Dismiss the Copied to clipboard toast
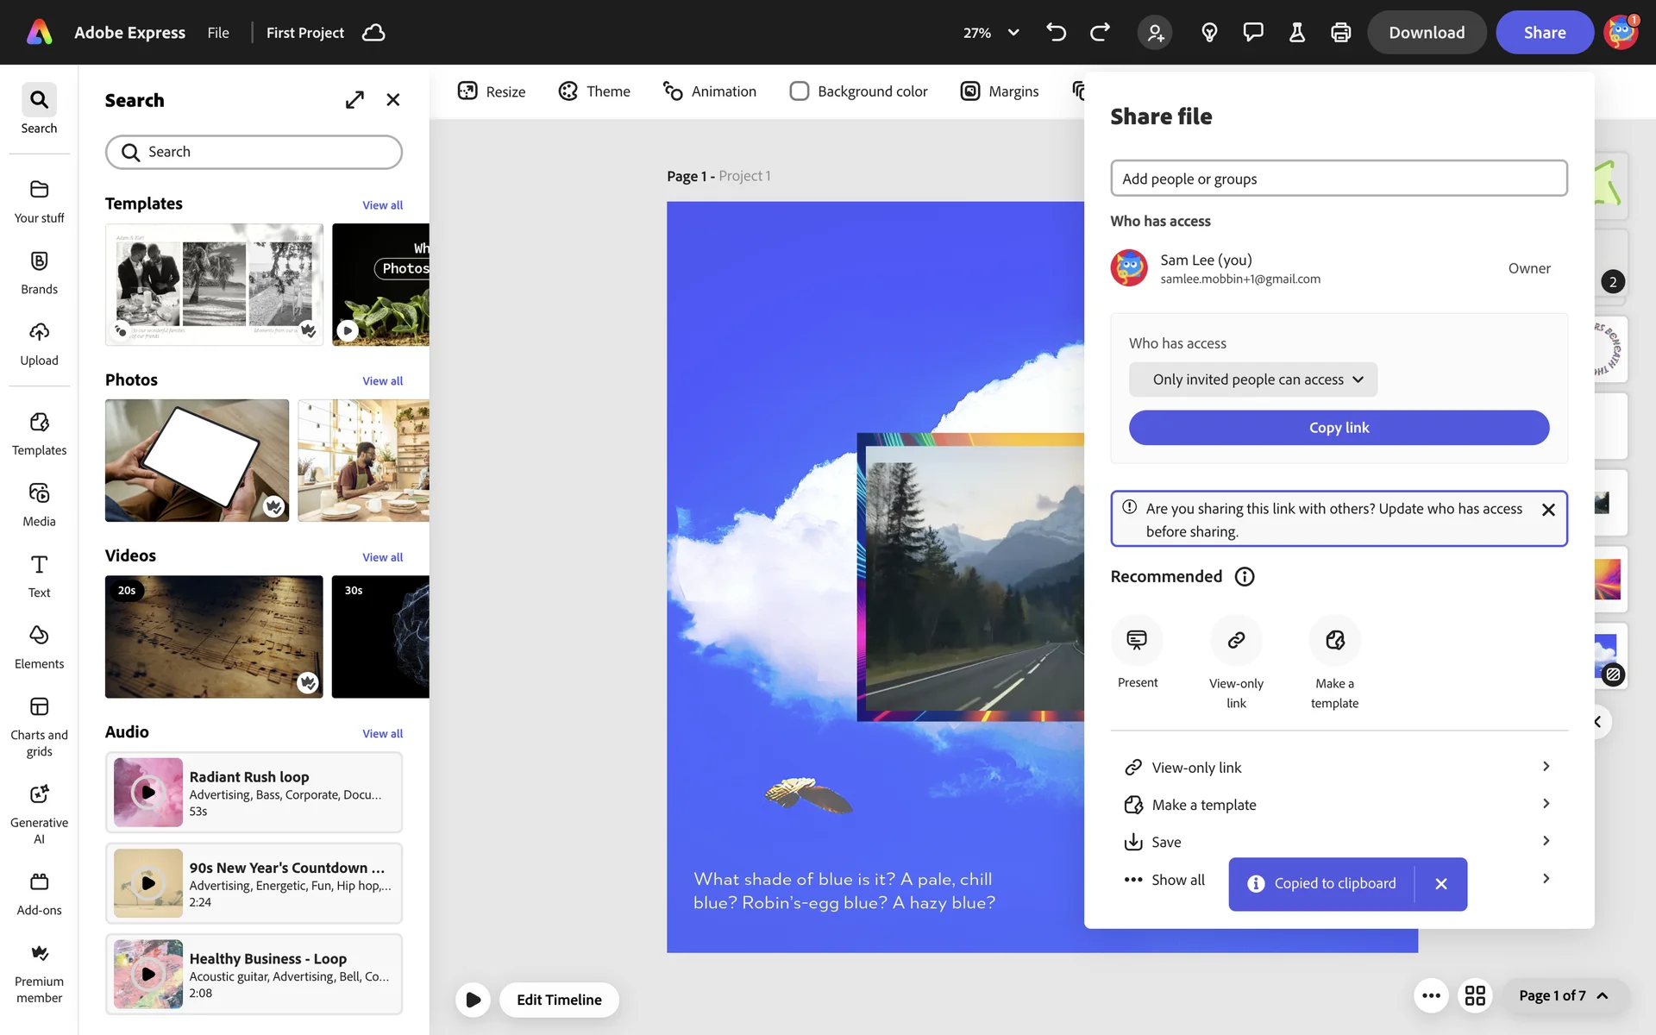This screenshot has height=1035, width=1656. coord(1440,883)
